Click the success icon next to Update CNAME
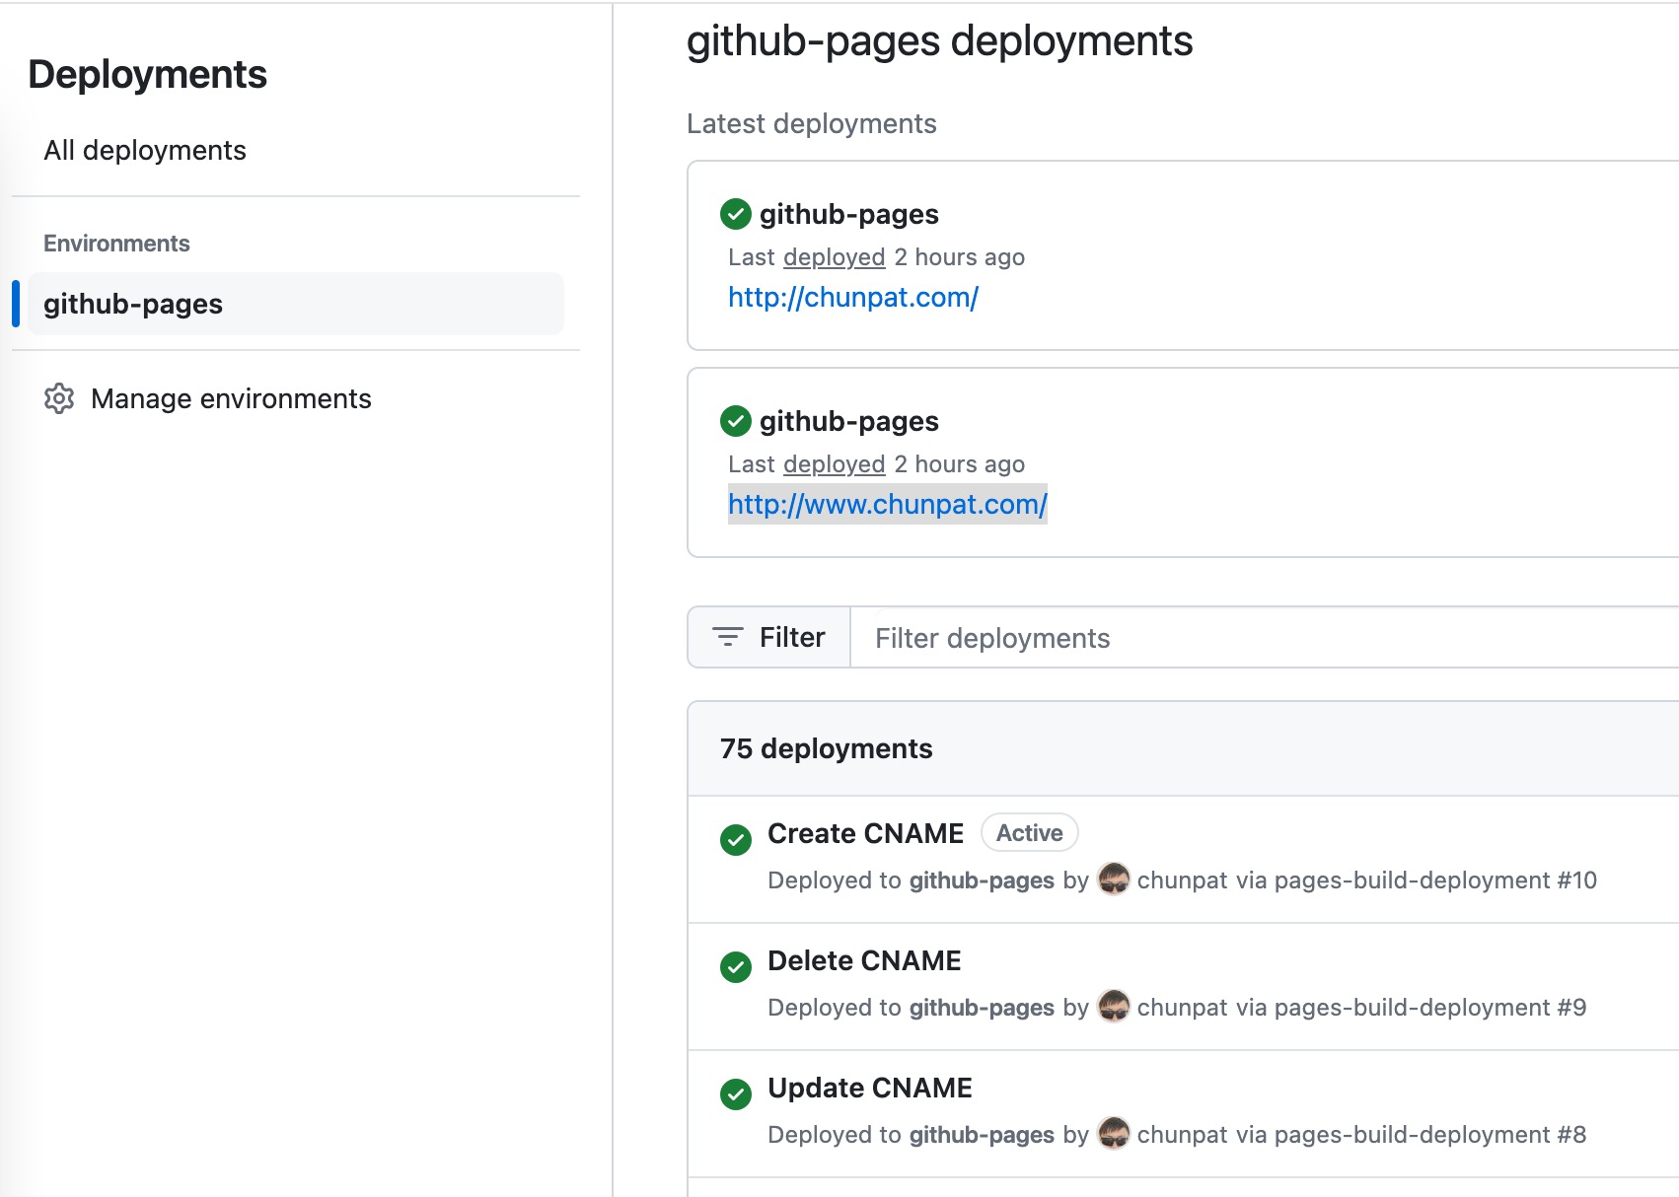Viewport: 1679px width, 1197px height. (x=736, y=1094)
